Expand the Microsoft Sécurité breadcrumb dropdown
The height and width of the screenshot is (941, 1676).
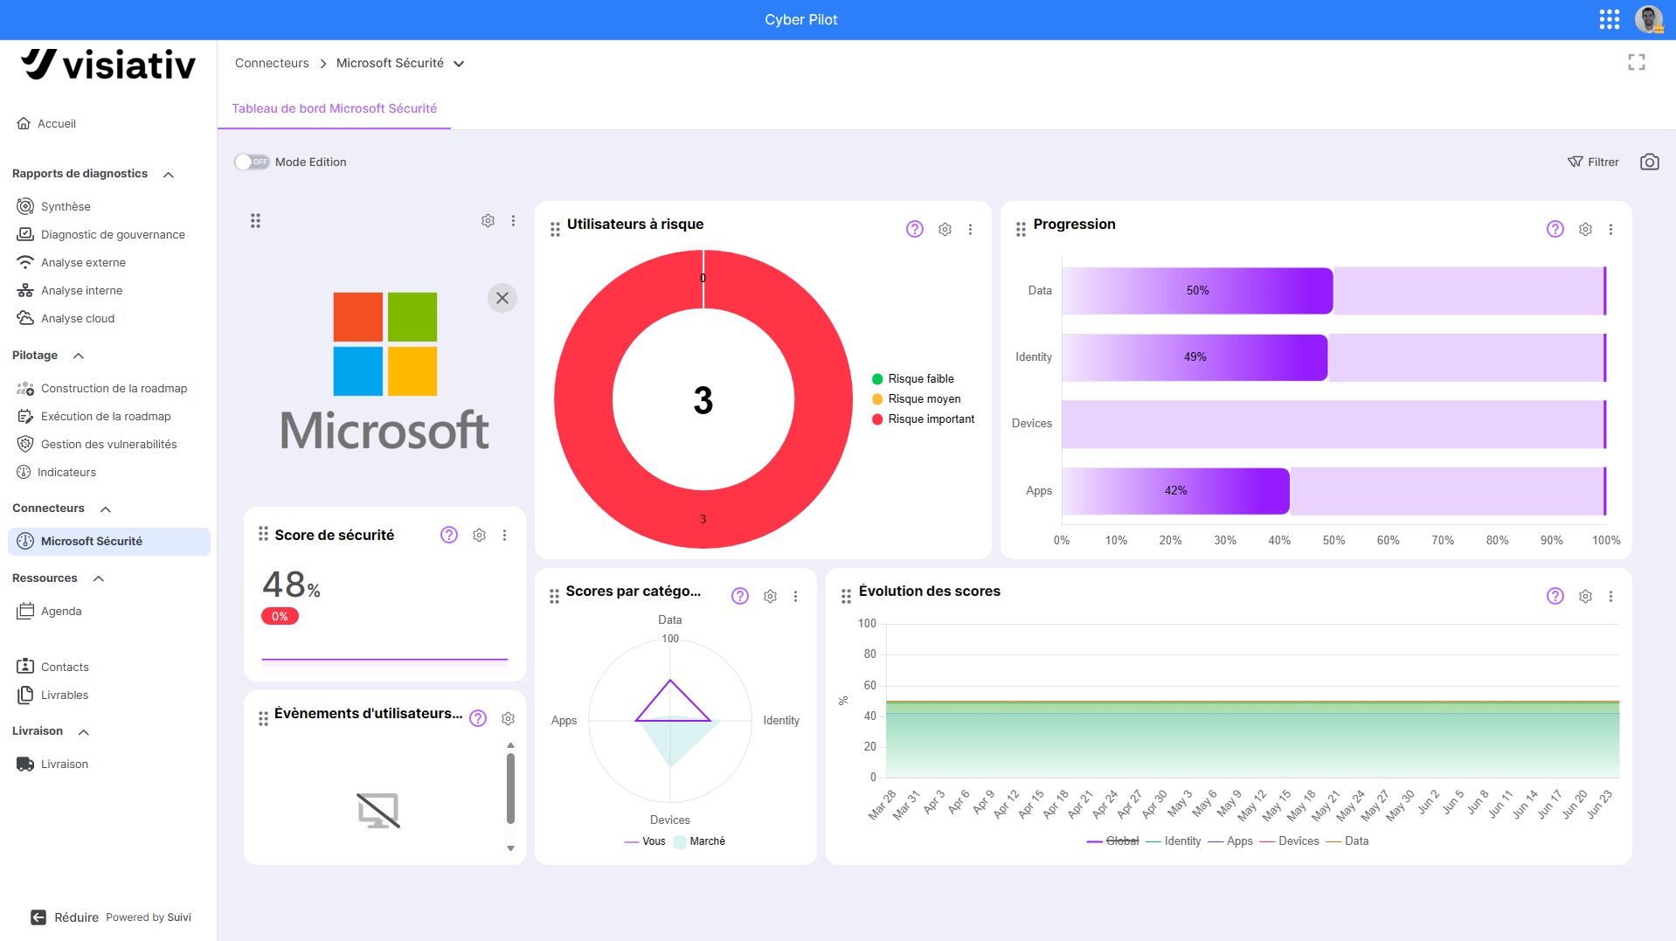coord(459,63)
